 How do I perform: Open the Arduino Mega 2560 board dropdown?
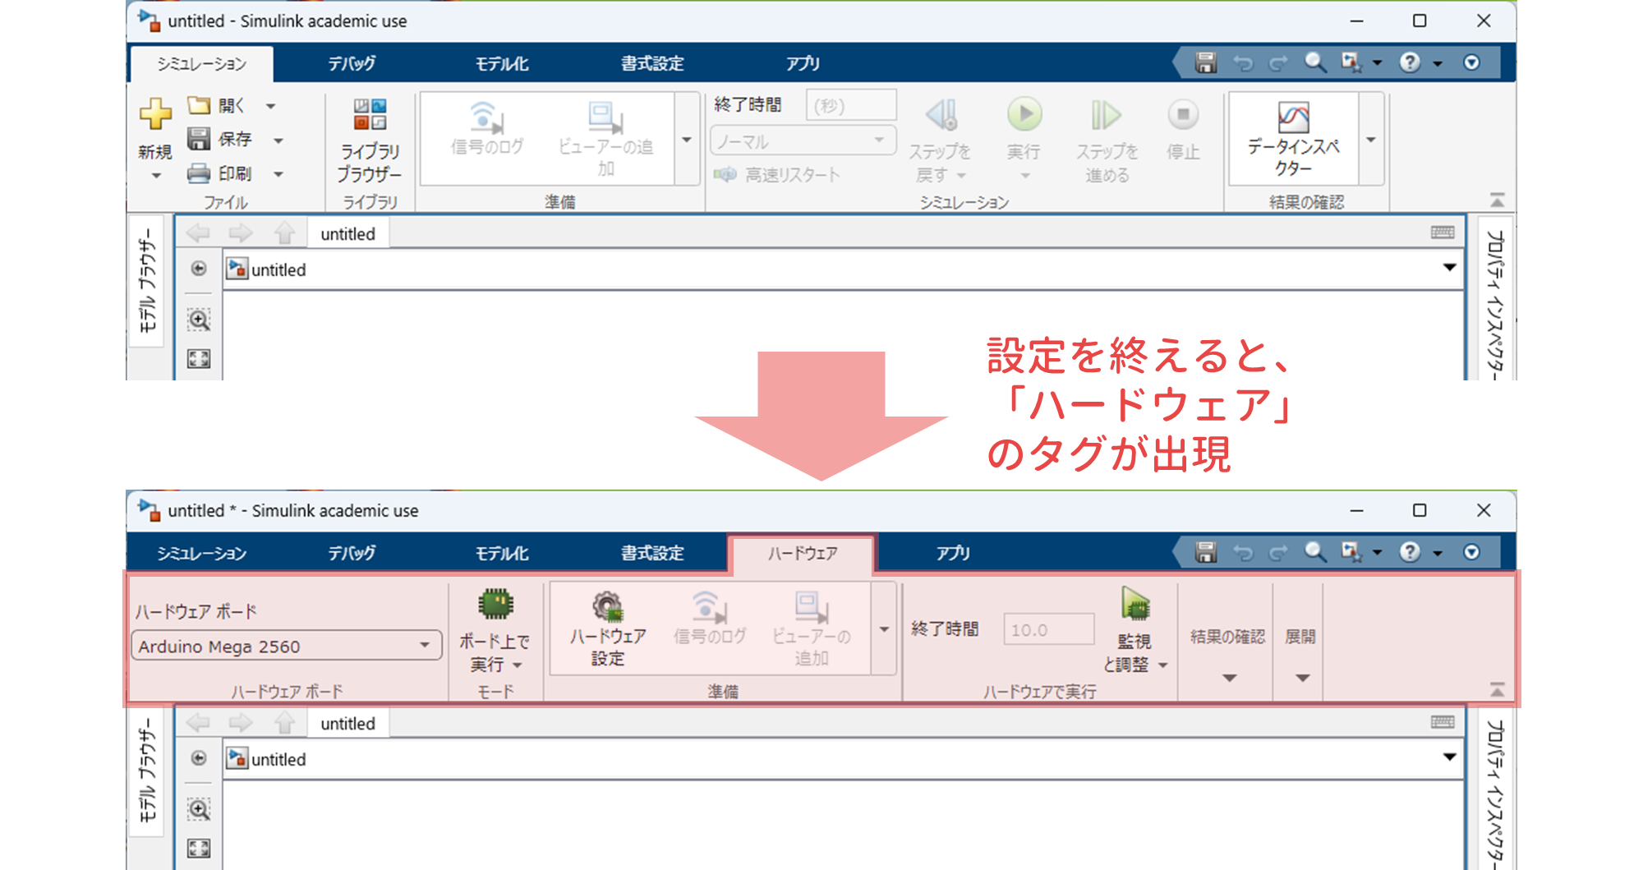point(286,646)
